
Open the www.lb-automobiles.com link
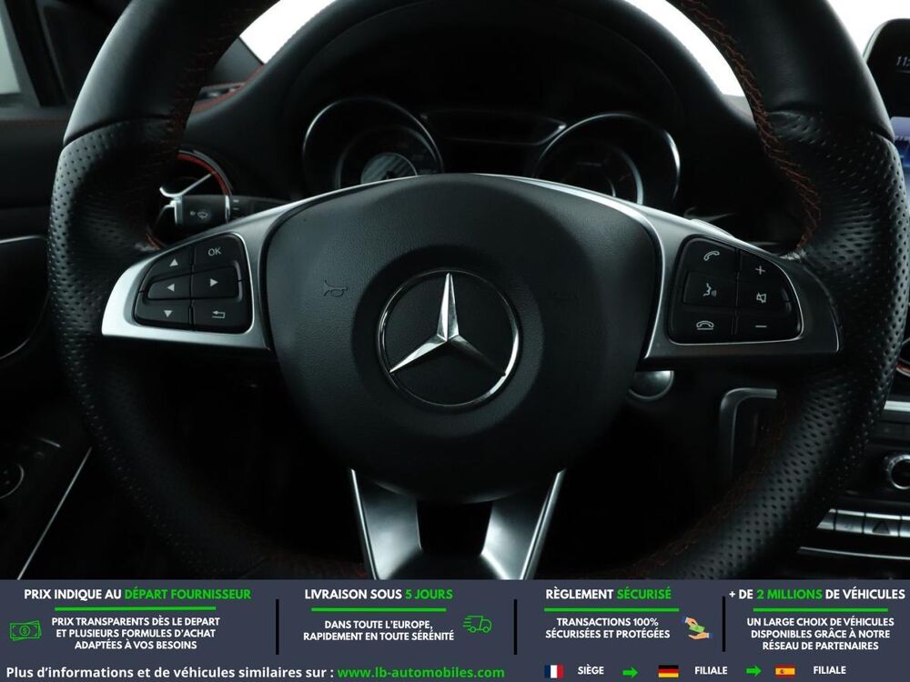[x=420, y=673]
